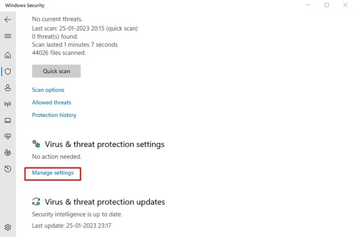Image resolution: width=353 pixels, height=237 pixels.
Task: Click the Virus & threat protection settings icon
Action: (x=36, y=144)
